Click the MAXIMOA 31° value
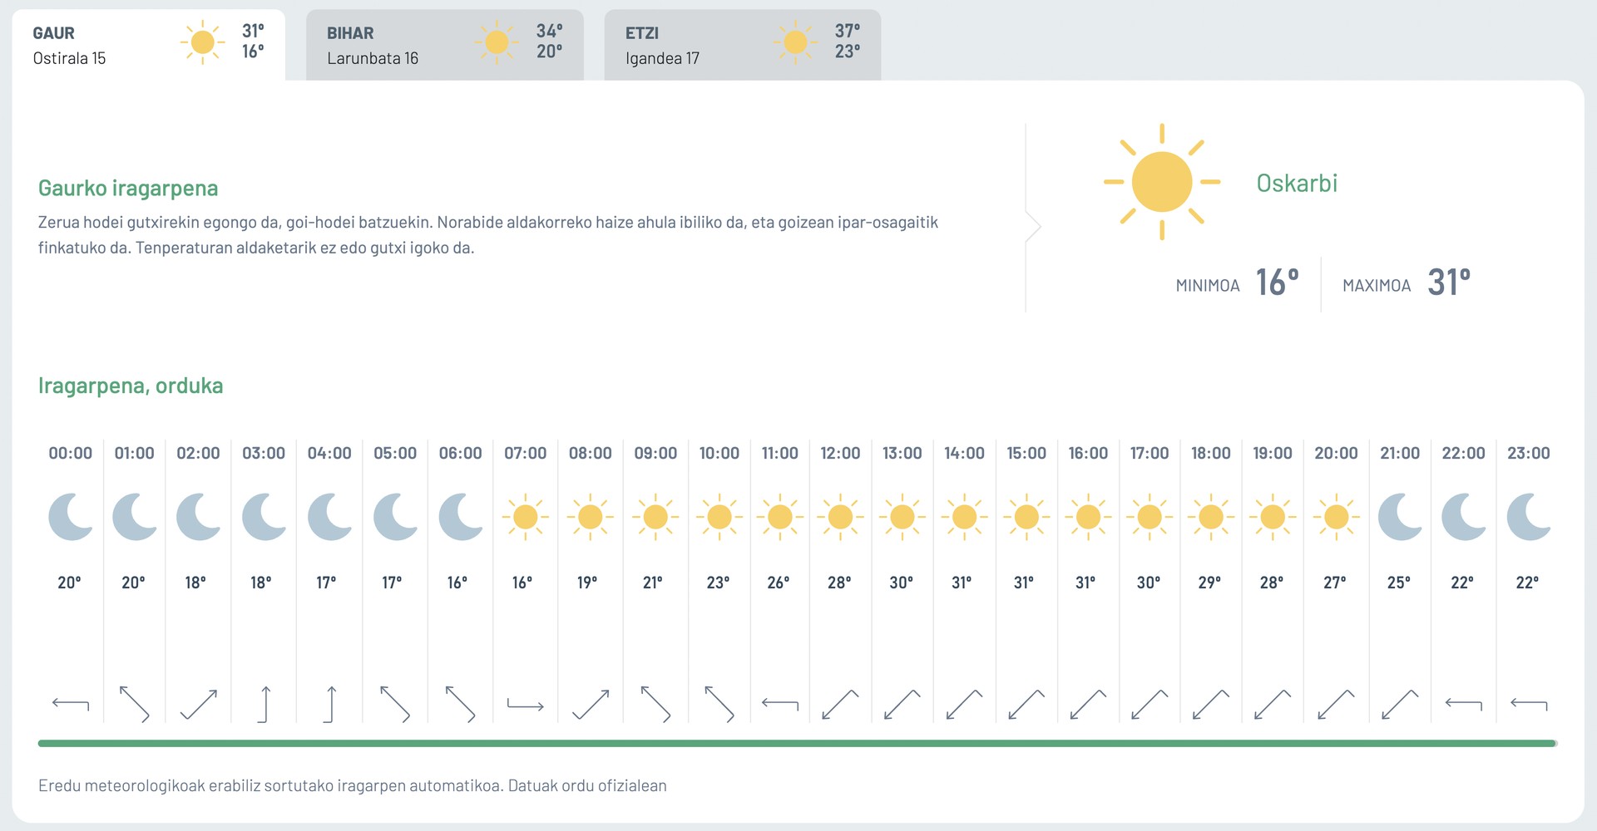 coord(1449,283)
